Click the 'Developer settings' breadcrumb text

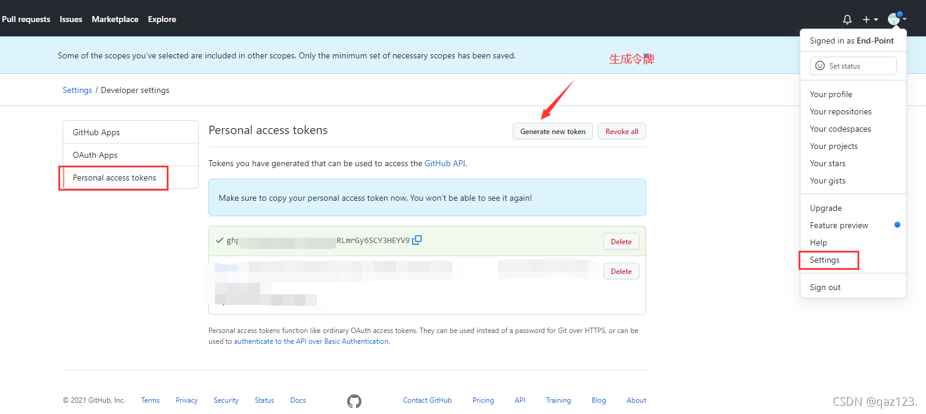click(135, 90)
